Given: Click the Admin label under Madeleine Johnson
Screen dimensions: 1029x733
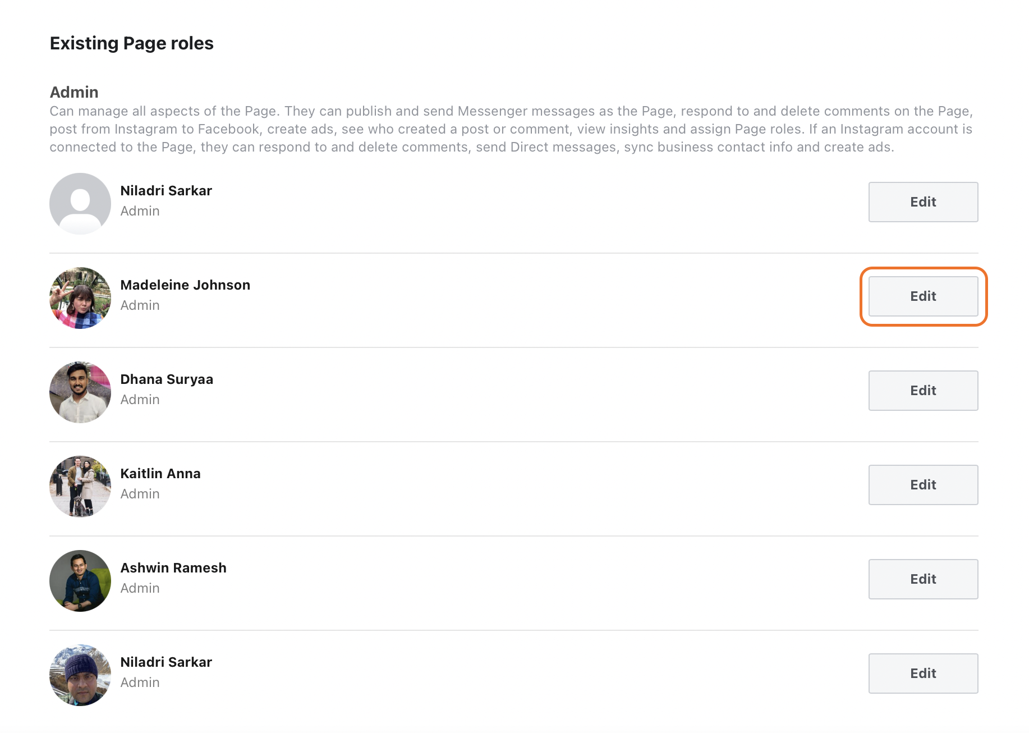Looking at the screenshot, I should 140,305.
